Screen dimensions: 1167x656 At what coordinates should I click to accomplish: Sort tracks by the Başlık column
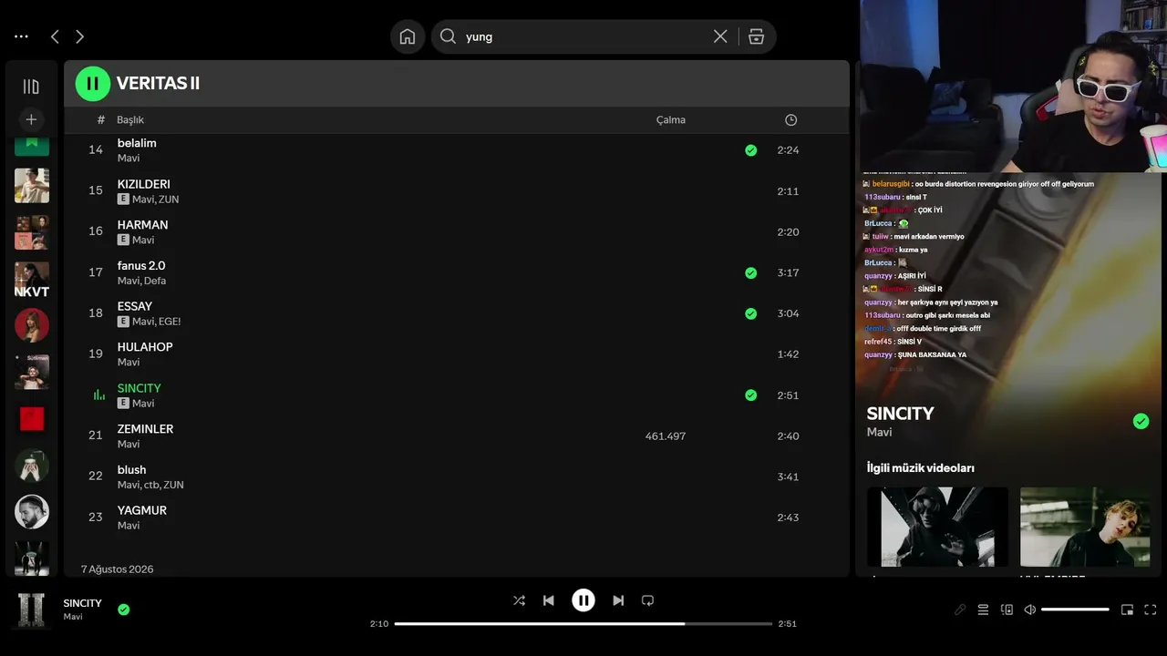click(130, 120)
